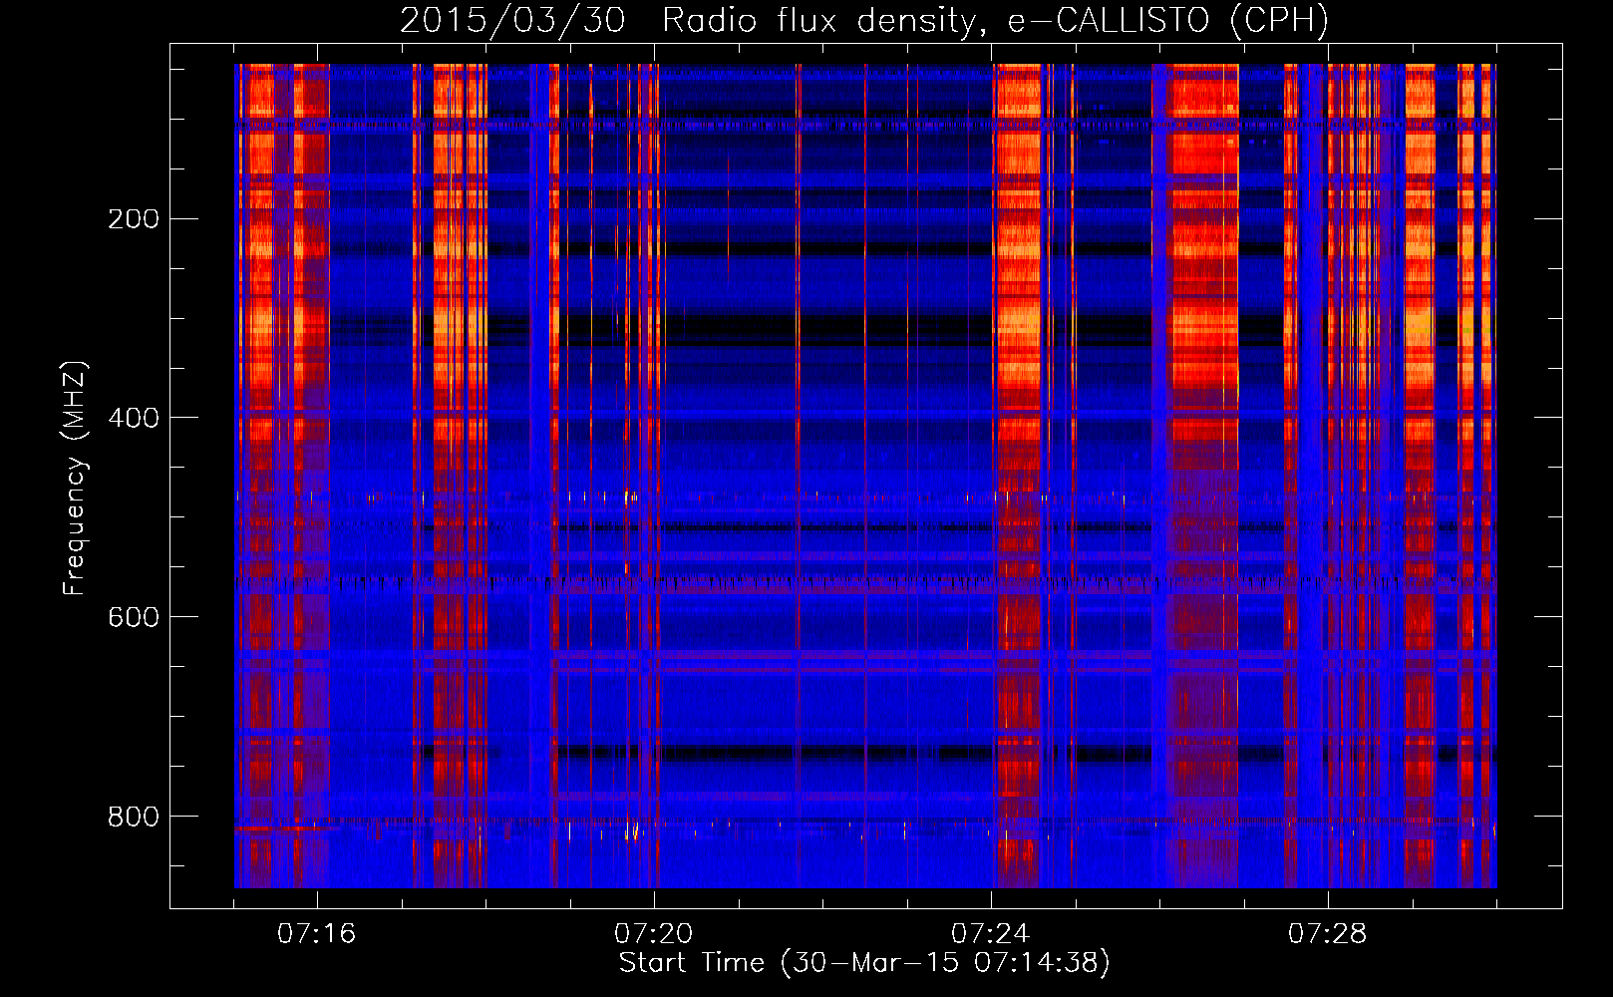Click the 07:20 time tick label
This screenshot has height=997, width=1613.
click(653, 934)
